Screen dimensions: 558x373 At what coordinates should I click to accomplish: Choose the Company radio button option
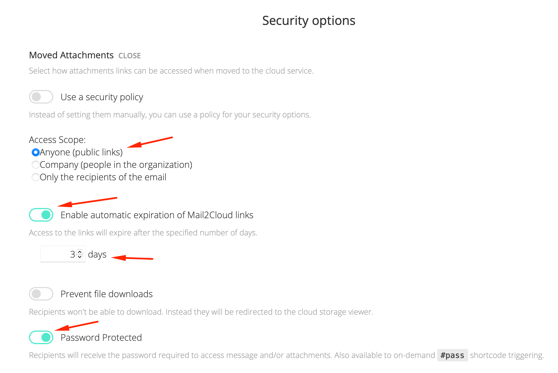[35, 165]
